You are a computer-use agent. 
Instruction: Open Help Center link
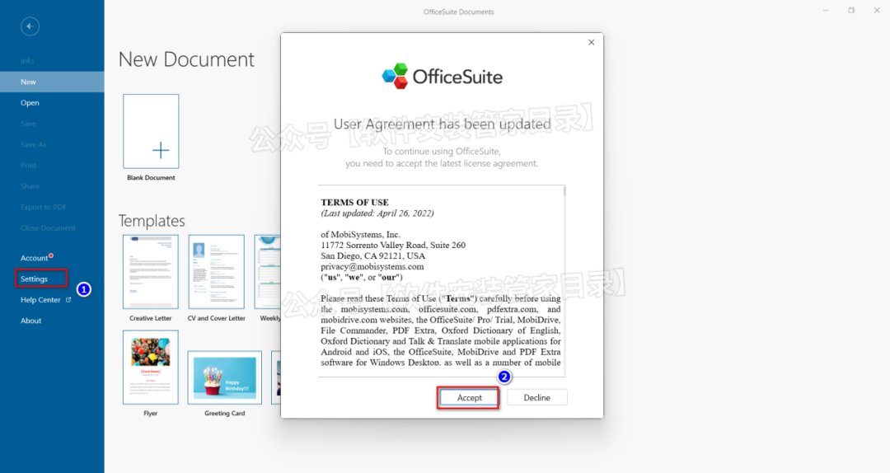pyautogui.click(x=40, y=300)
